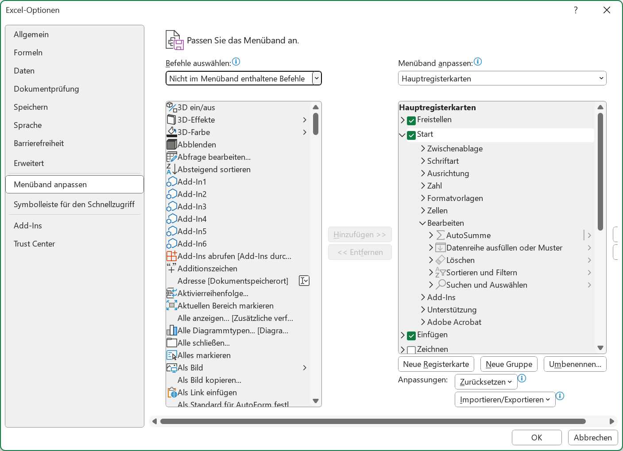Collapse the Bearbeiten group chevron
Viewport: 623px width, 451px height.
pyautogui.click(x=422, y=223)
